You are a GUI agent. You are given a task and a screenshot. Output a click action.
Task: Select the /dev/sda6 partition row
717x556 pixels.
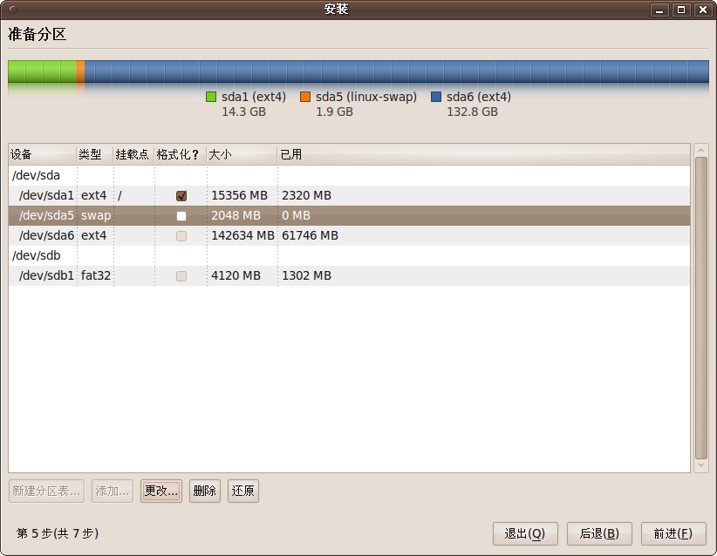(x=349, y=236)
